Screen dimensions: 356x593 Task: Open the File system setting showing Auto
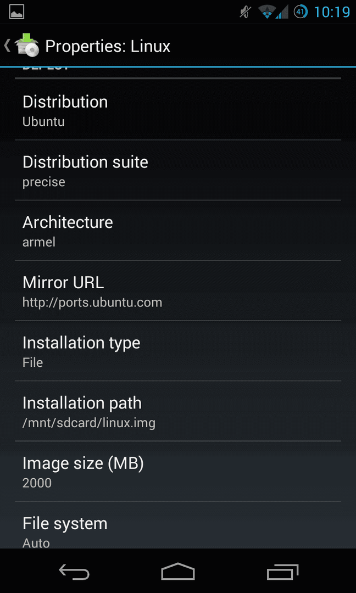178,525
